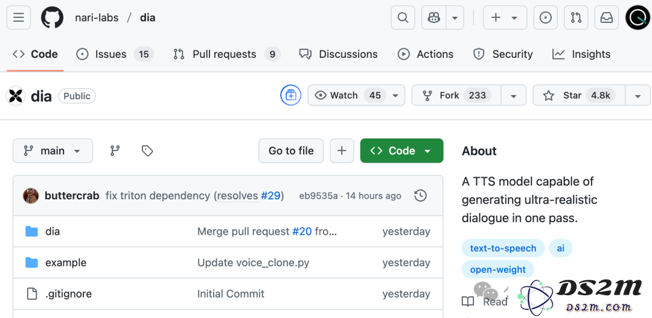Expand the Star lists dropdown arrow
Image resolution: width=652 pixels, height=318 pixels.
638,96
